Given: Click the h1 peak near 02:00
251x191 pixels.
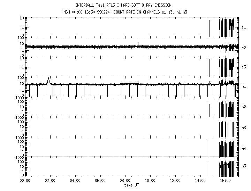Looking at the screenshot, I should tap(48, 80).
